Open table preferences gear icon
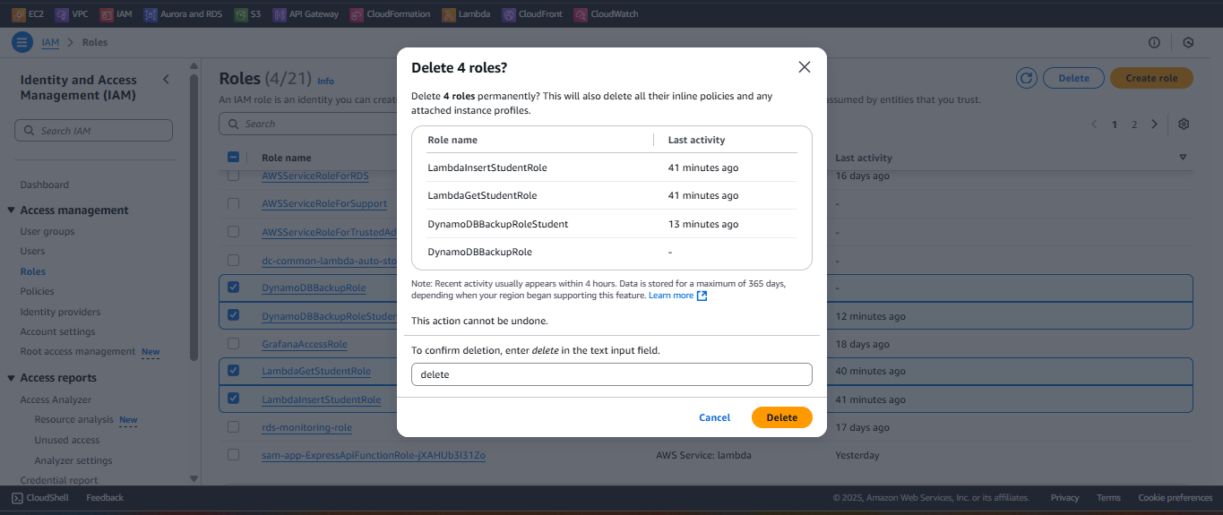This screenshot has width=1223, height=515. [x=1184, y=124]
